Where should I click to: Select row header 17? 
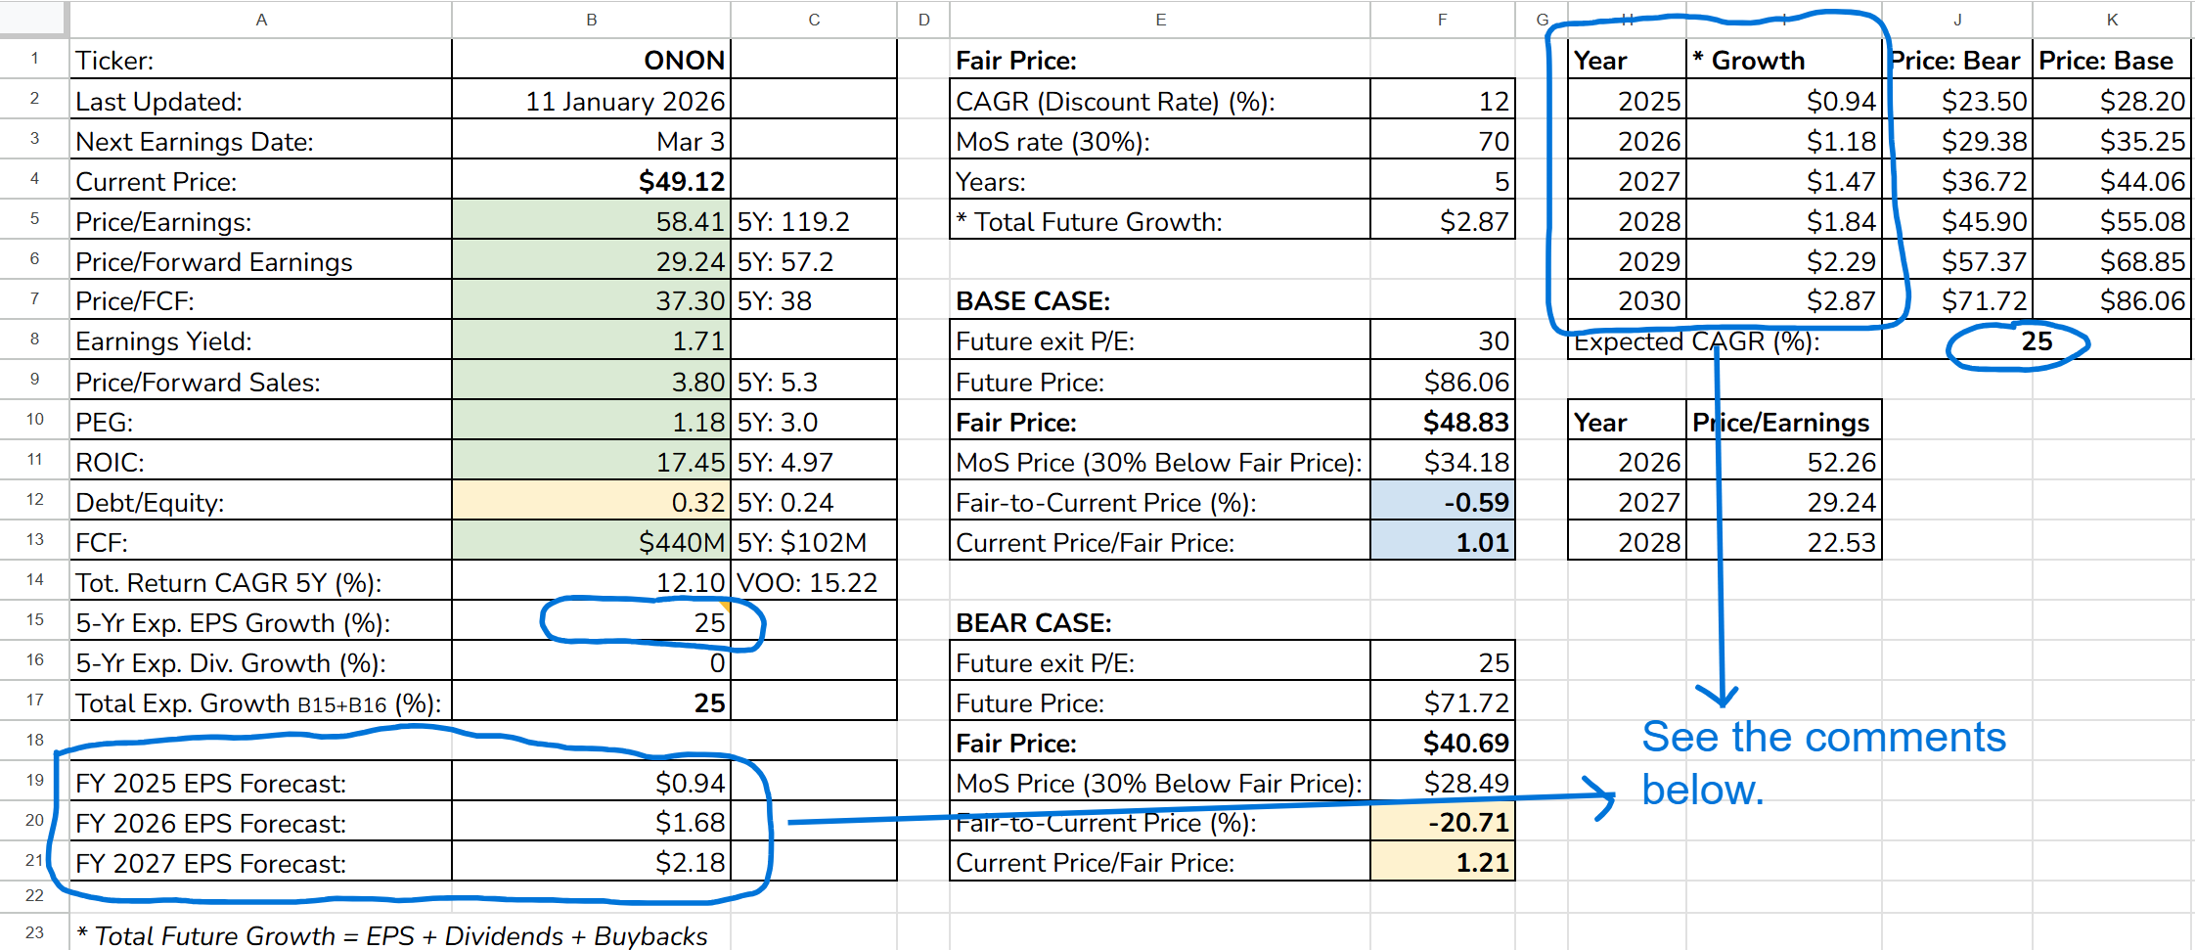(x=34, y=701)
